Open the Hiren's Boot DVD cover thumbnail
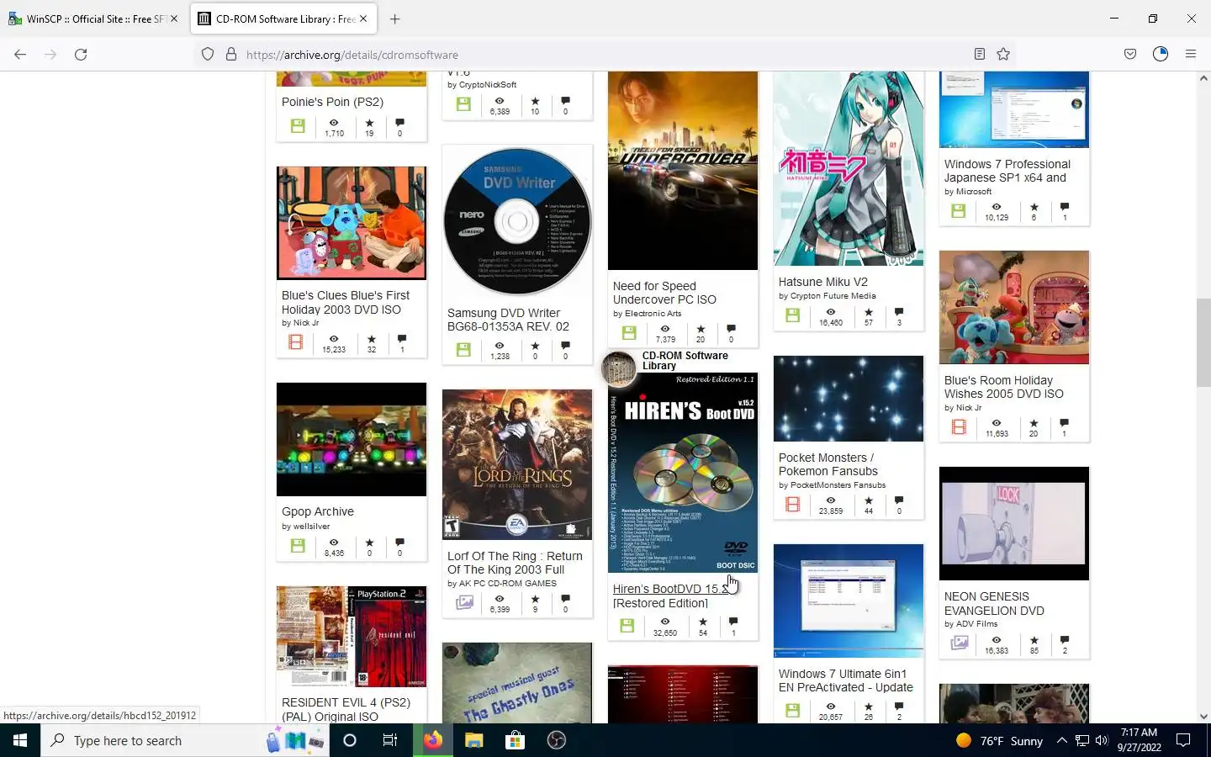 [683, 473]
